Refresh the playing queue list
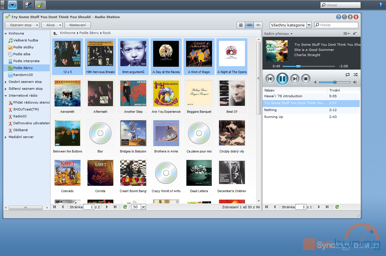The image size is (386, 256). pyautogui.click(x=337, y=207)
